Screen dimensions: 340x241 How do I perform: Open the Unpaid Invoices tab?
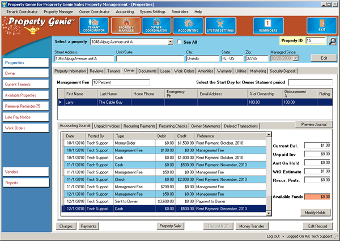107,126
